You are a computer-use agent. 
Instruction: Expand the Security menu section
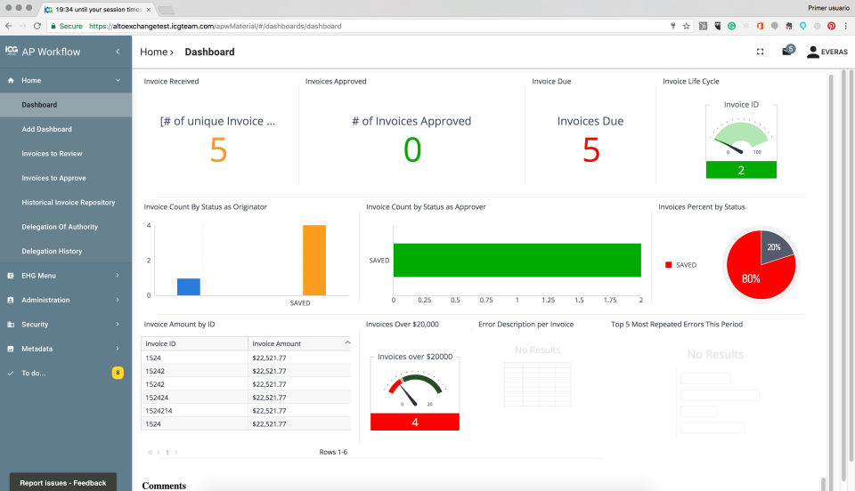click(x=62, y=325)
